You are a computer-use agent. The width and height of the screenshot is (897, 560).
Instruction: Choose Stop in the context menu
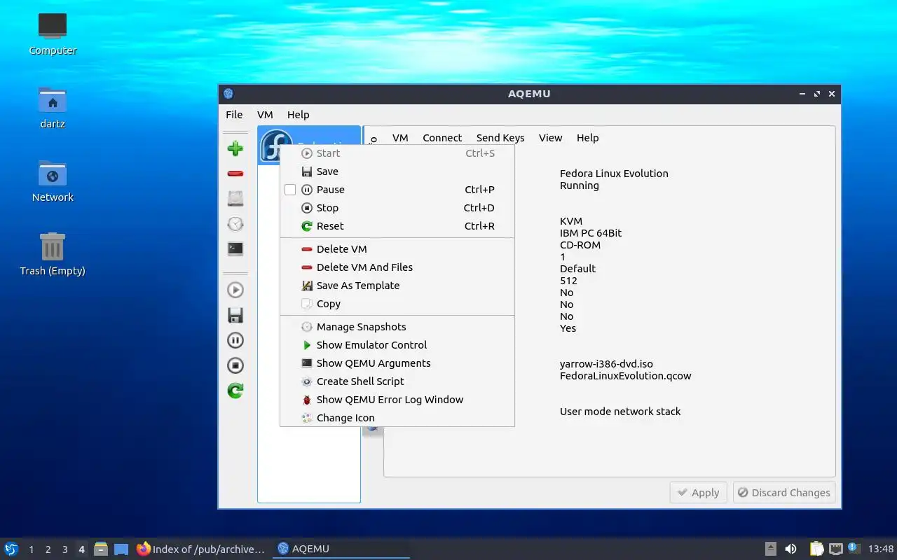(397, 208)
